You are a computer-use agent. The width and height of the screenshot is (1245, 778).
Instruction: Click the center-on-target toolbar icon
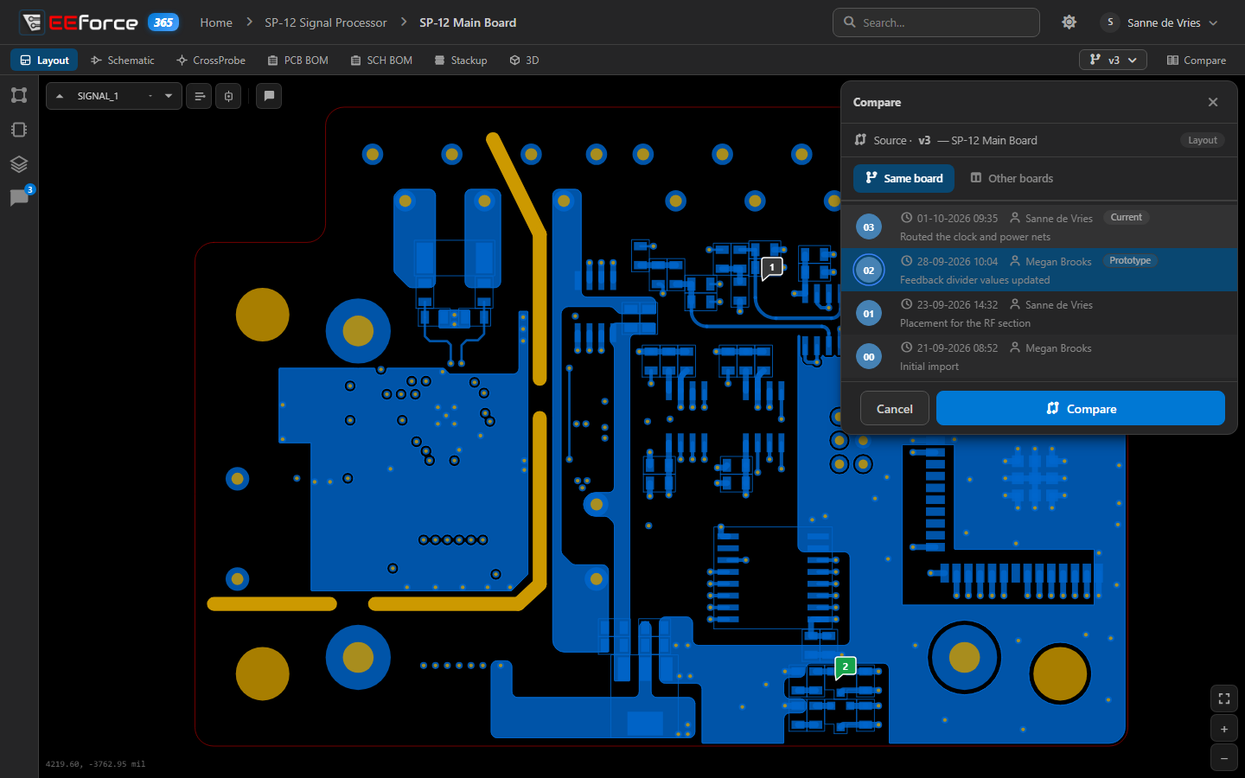tap(228, 96)
